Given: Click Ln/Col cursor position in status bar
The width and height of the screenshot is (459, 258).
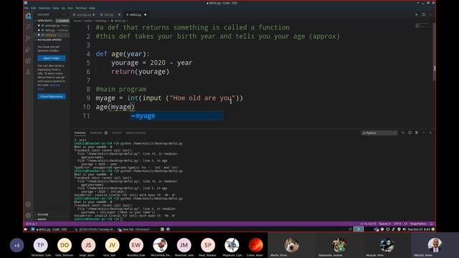Looking at the screenshot, I should [x=368, y=224].
